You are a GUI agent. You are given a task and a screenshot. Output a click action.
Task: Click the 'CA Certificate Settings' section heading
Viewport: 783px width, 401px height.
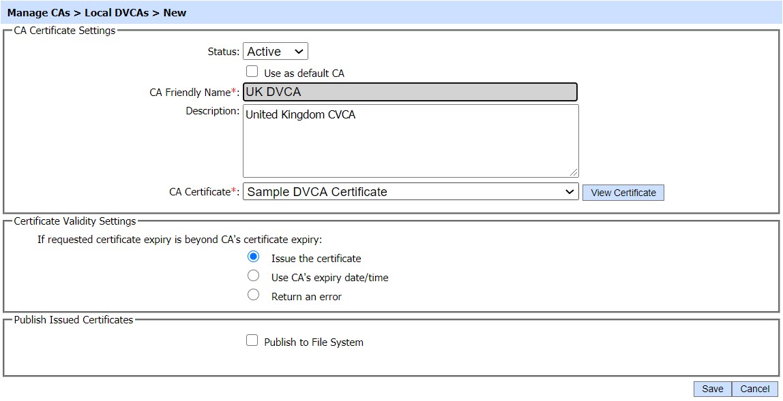click(65, 31)
